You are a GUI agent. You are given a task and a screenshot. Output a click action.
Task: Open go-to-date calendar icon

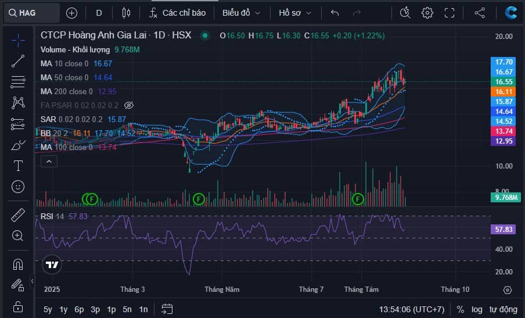[x=167, y=309]
